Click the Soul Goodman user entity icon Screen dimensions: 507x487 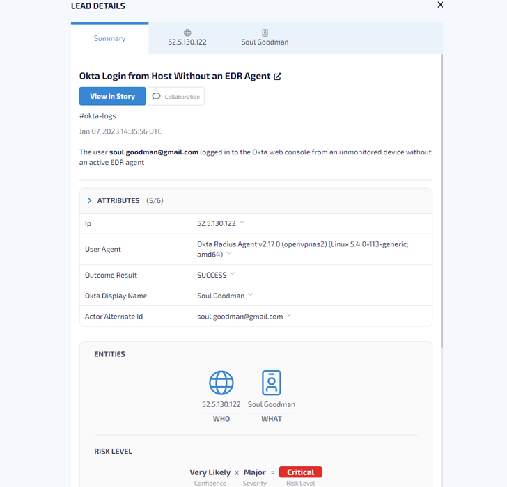tap(272, 383)
